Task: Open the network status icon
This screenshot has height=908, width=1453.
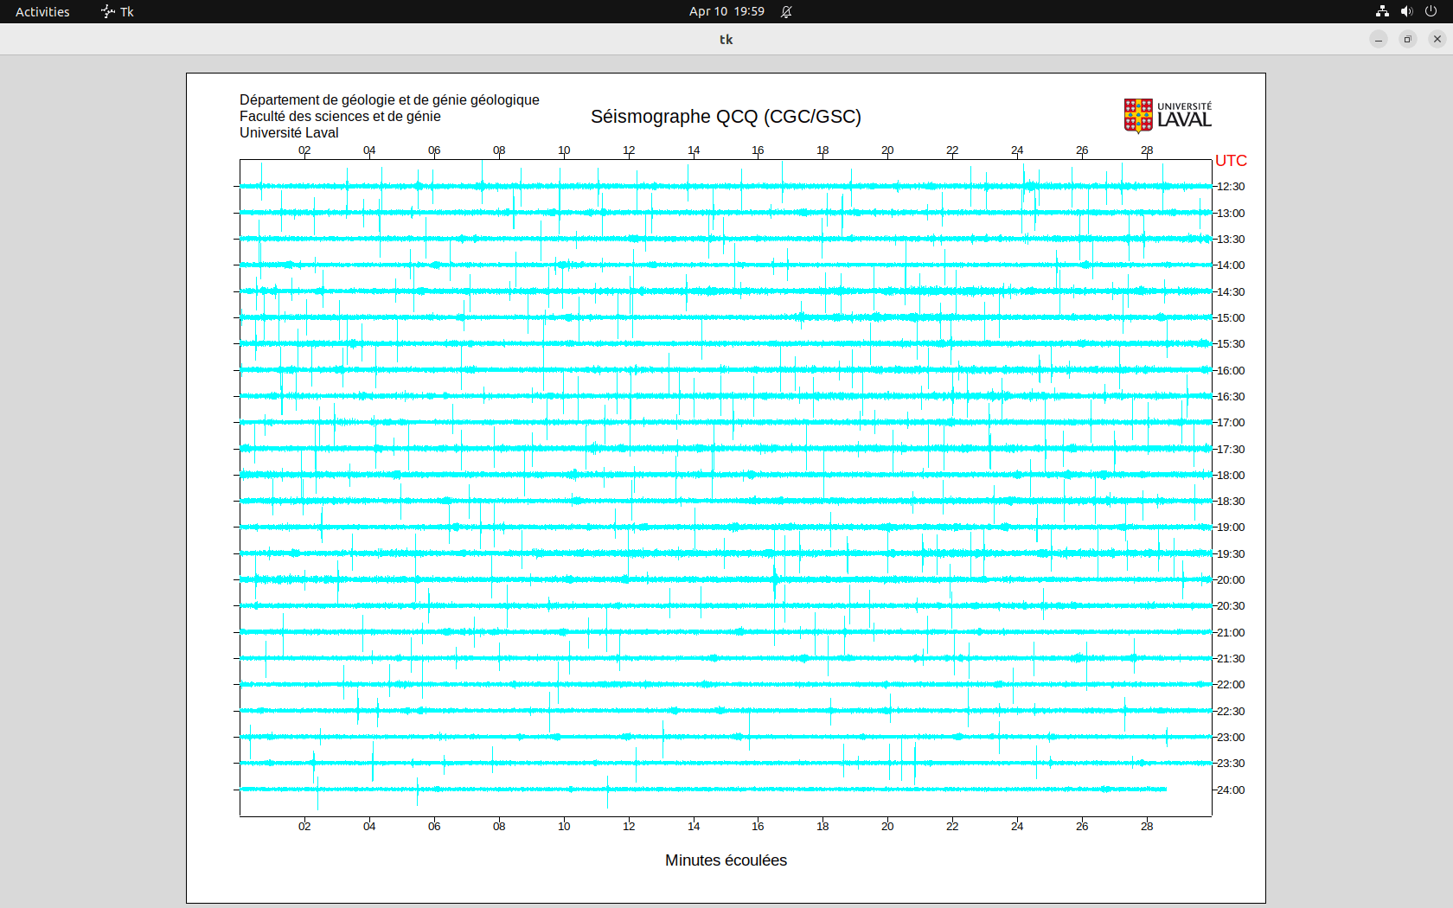Action: [x=1382, y=11]
